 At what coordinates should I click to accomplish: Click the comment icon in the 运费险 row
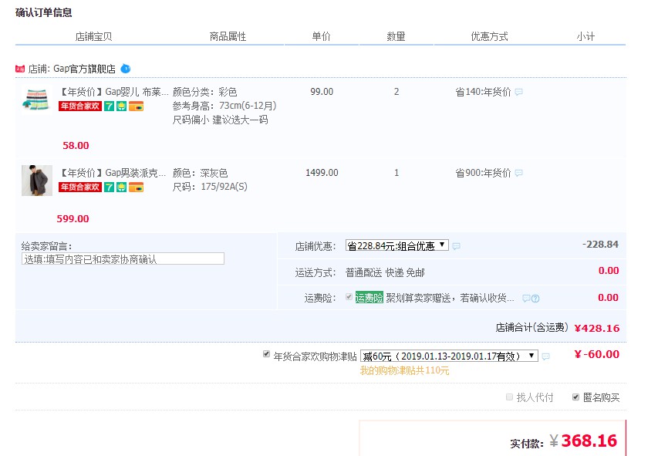click(x=526, y=299)
